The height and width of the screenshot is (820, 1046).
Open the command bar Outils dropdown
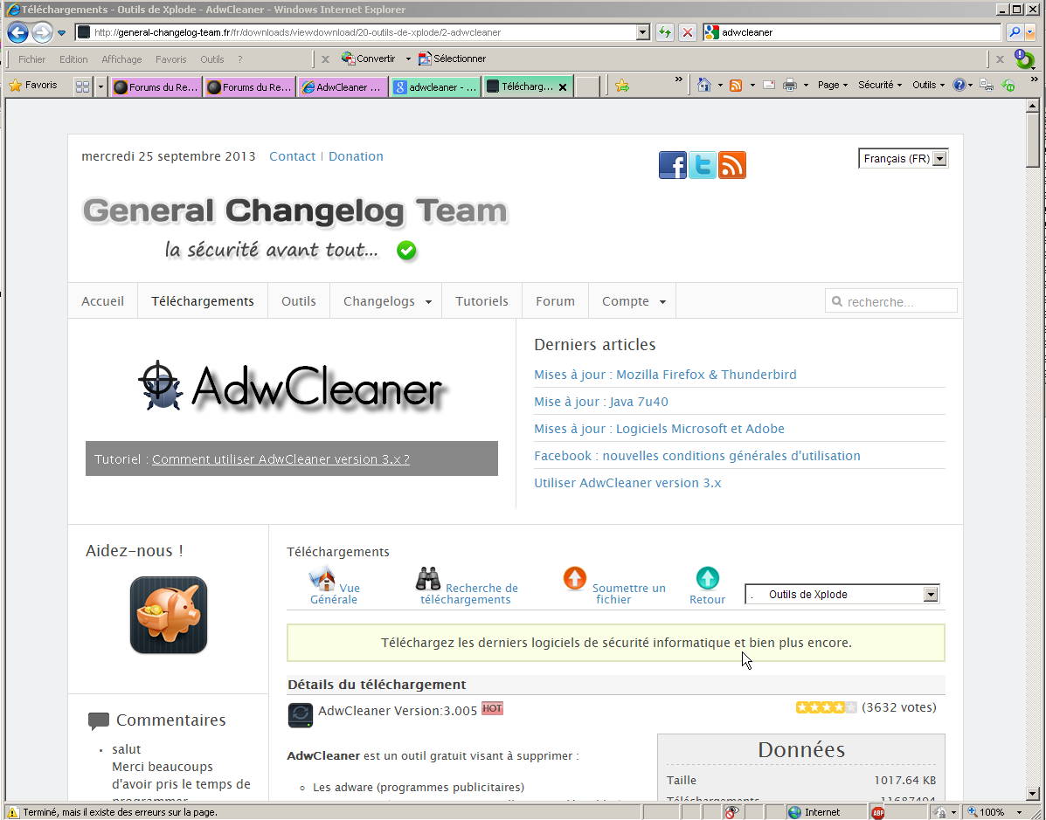pyautogui.click(x=929, y=85)
